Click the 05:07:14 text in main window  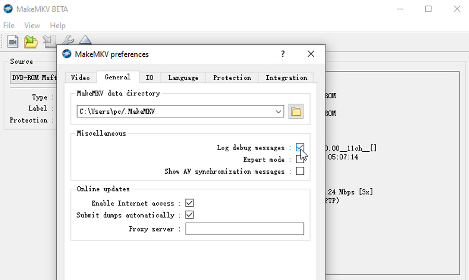point(343,157)
